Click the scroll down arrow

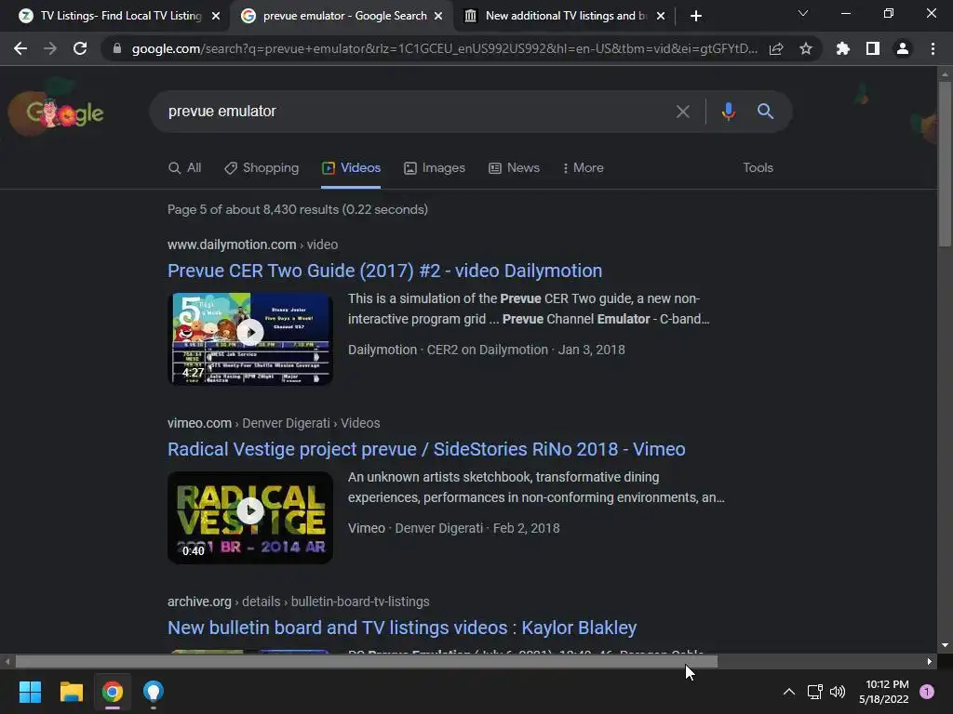coord(945,645)
